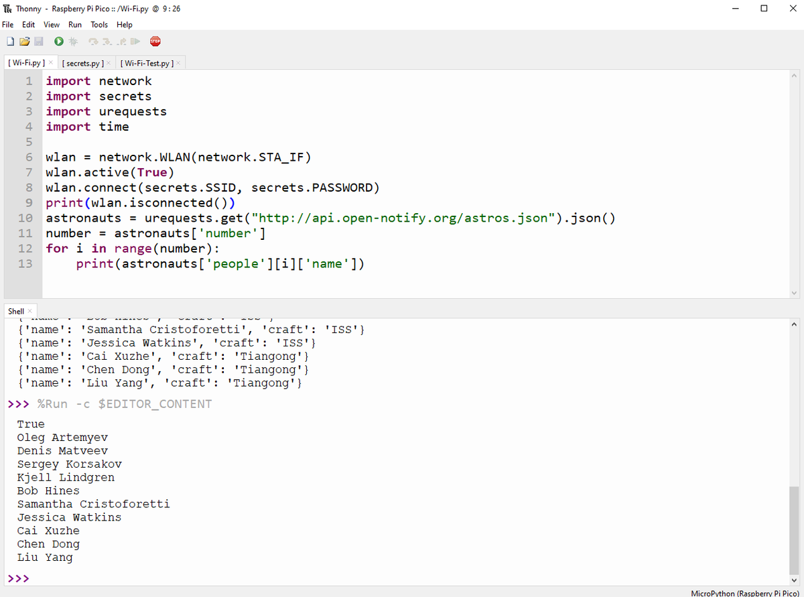Stop the backend with the red STOP icon
The image size is (804, 597).
(x=155, y=42)
